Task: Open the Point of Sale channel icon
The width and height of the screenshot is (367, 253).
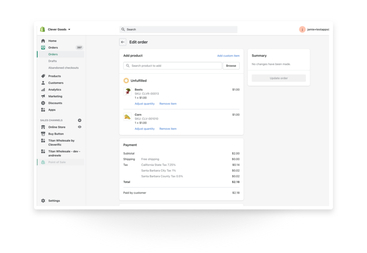Action: pos(43,162)
